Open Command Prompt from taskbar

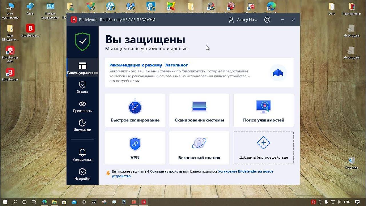(94, 202)
